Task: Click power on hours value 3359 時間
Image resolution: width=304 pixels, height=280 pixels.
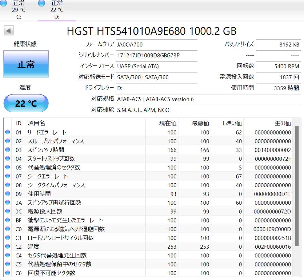Action: [x=278, y=88]
